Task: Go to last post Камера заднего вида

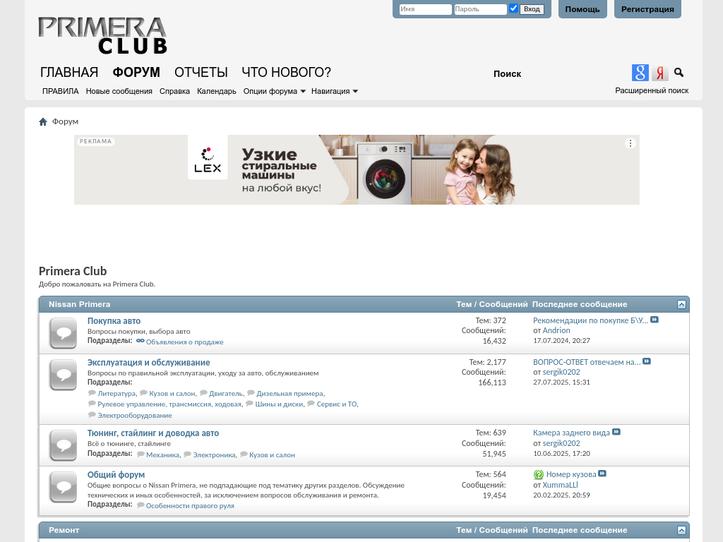Action: point(616,432)
